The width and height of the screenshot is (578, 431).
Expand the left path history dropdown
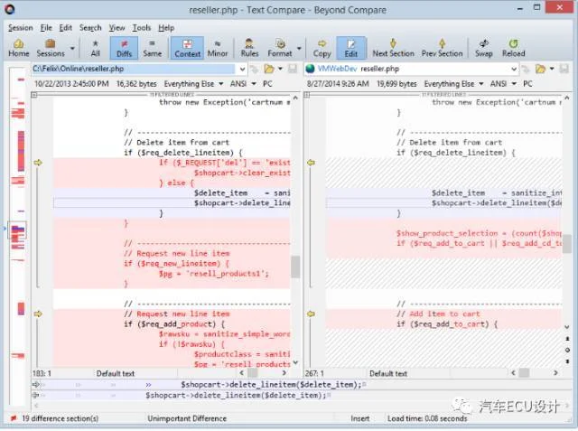pos(242,69)
